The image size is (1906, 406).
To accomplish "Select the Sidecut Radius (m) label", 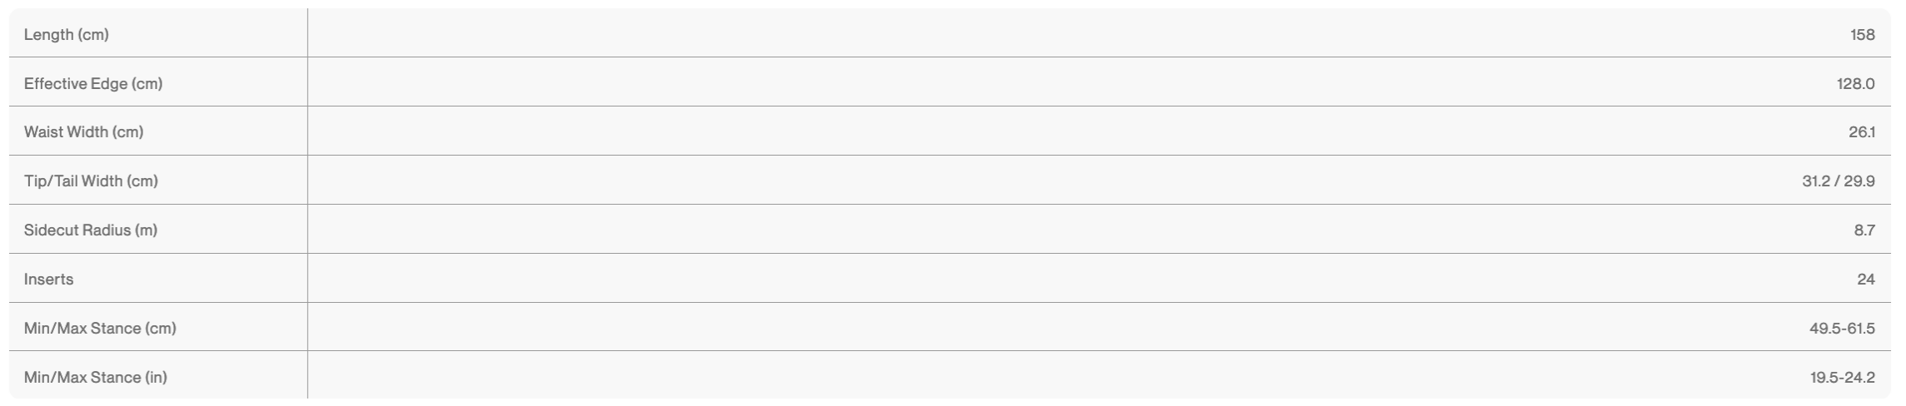I will 91,230.
